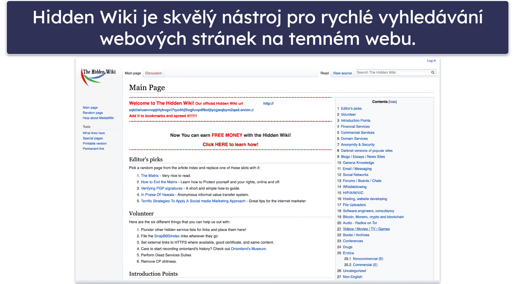Image resolution: width=515 pixels, height=284 pixels.
Task: Jump to Introduction Points in Contents
Action: pyautogui.click(x=356, y=121)
